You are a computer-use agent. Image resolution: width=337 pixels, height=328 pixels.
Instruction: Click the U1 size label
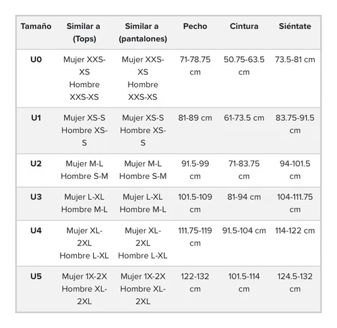tap(36, 118)
